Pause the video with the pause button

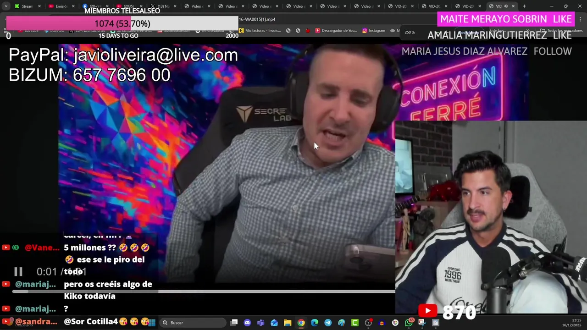click(18, 272)
